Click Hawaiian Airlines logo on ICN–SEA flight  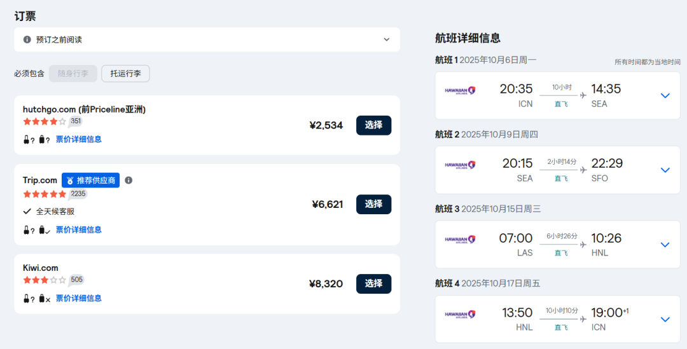click(x=460, y=91)
